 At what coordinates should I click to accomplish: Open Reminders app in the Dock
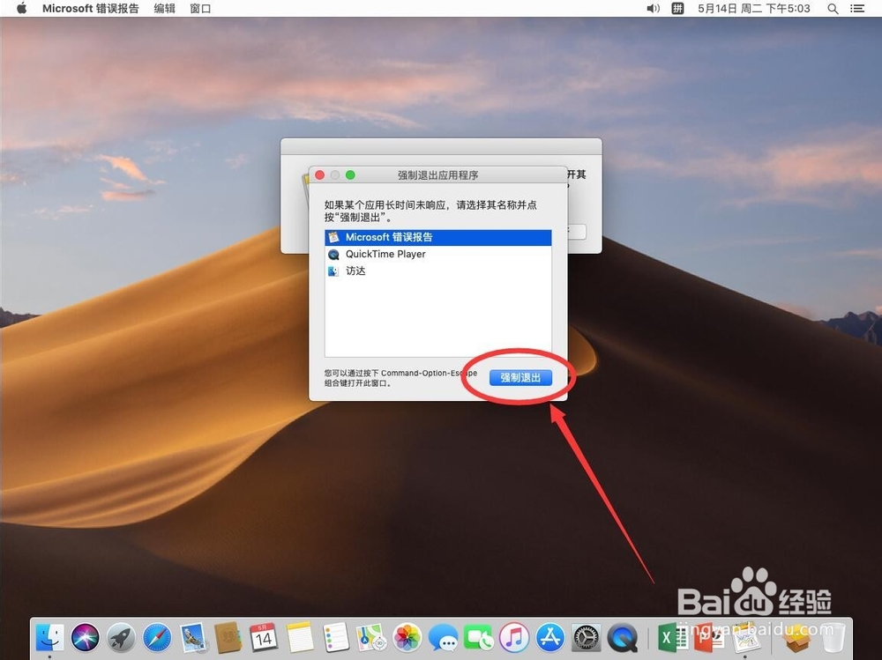336,638
